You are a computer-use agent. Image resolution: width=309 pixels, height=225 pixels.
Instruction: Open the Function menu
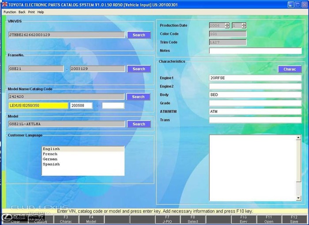pos(10,12)
